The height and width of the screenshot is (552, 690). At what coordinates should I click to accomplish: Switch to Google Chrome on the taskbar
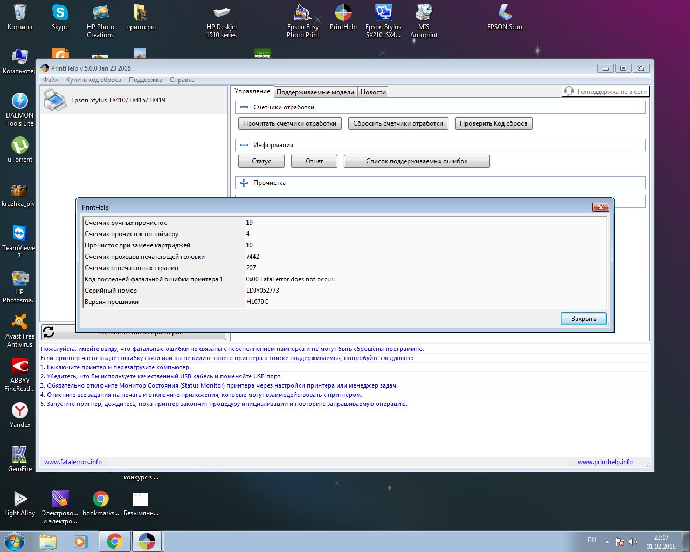[x=114, y=541]
